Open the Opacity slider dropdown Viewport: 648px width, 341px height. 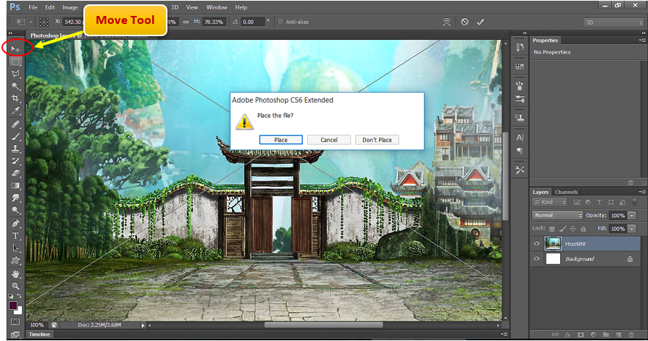click(632, 215)
